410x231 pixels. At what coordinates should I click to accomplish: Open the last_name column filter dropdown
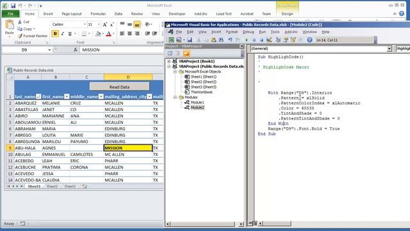(38, 97)
